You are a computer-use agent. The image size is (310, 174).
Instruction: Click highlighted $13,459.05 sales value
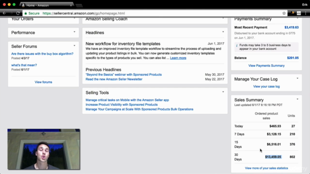273,157
